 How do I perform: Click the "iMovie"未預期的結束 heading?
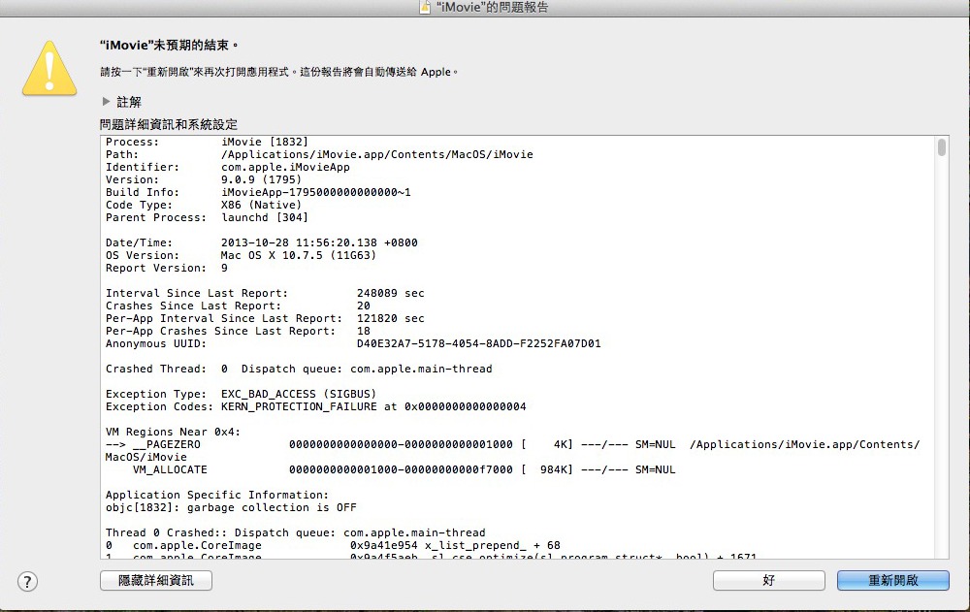pos(168,46)
